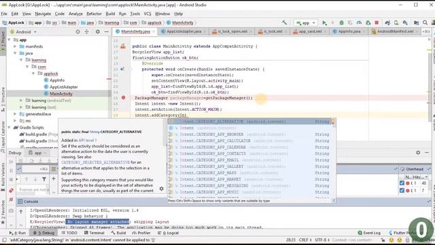
Task: Open Debug panel settings gear icon
Action: coord(418,152)
